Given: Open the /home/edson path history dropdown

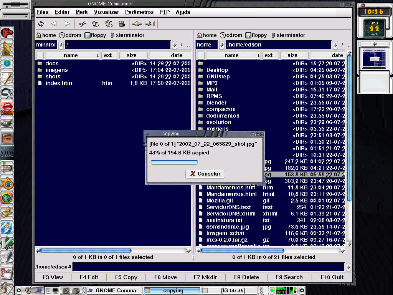Looking at the screenshot, I should coord(335,45).
